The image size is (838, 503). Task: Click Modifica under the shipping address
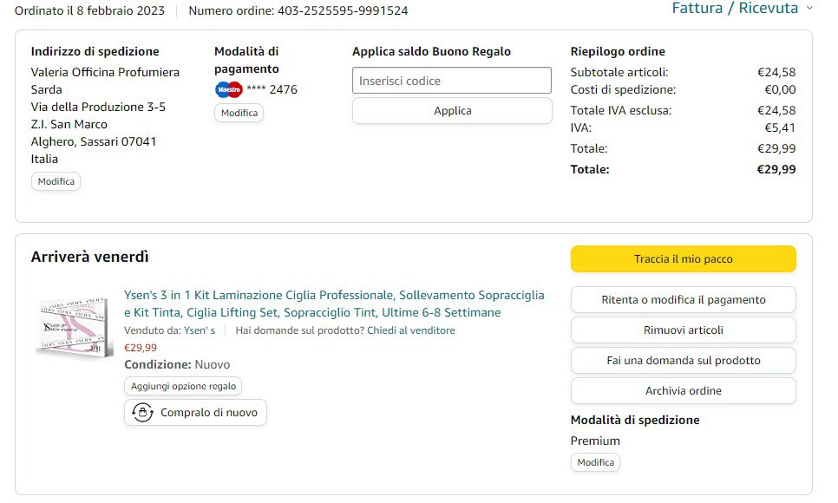coord(56,181)
